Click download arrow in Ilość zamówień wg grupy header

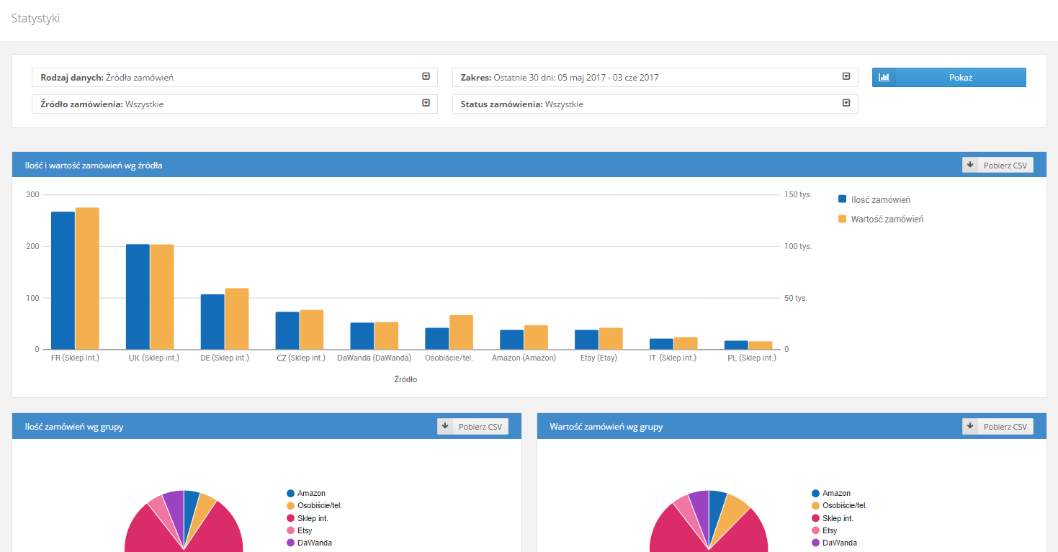445,426
